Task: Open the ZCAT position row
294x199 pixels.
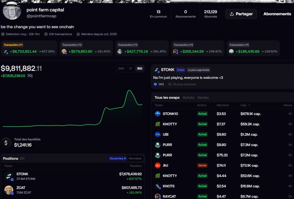Action: (73, 190)
